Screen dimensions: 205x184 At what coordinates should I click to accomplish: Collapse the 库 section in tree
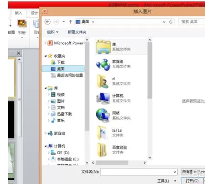pos(46,88)
